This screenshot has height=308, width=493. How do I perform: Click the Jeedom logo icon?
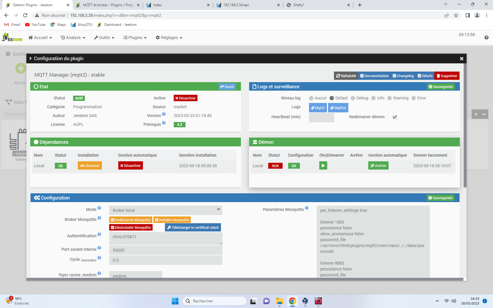[x=12, y=37]
